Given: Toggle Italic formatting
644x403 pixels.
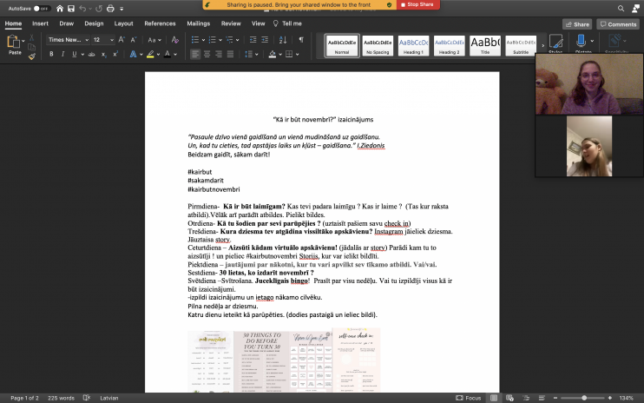Looking at the screenshot, I should tap(63, 54).
